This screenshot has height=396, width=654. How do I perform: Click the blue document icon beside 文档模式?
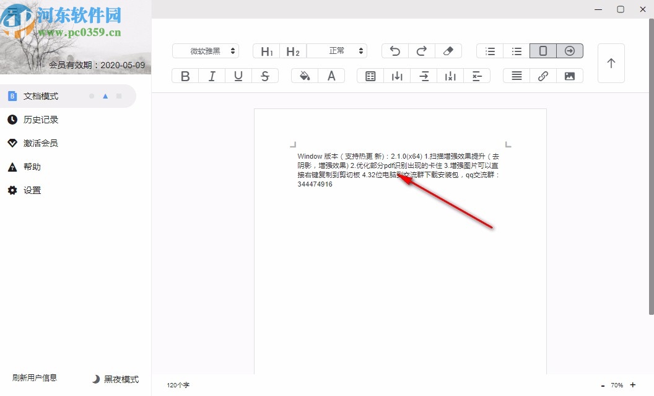[x=12, y=96]
